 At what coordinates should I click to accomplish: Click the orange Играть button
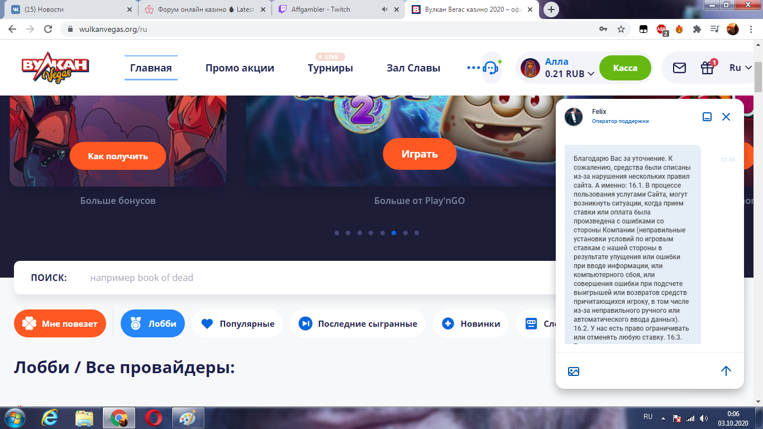419,154
